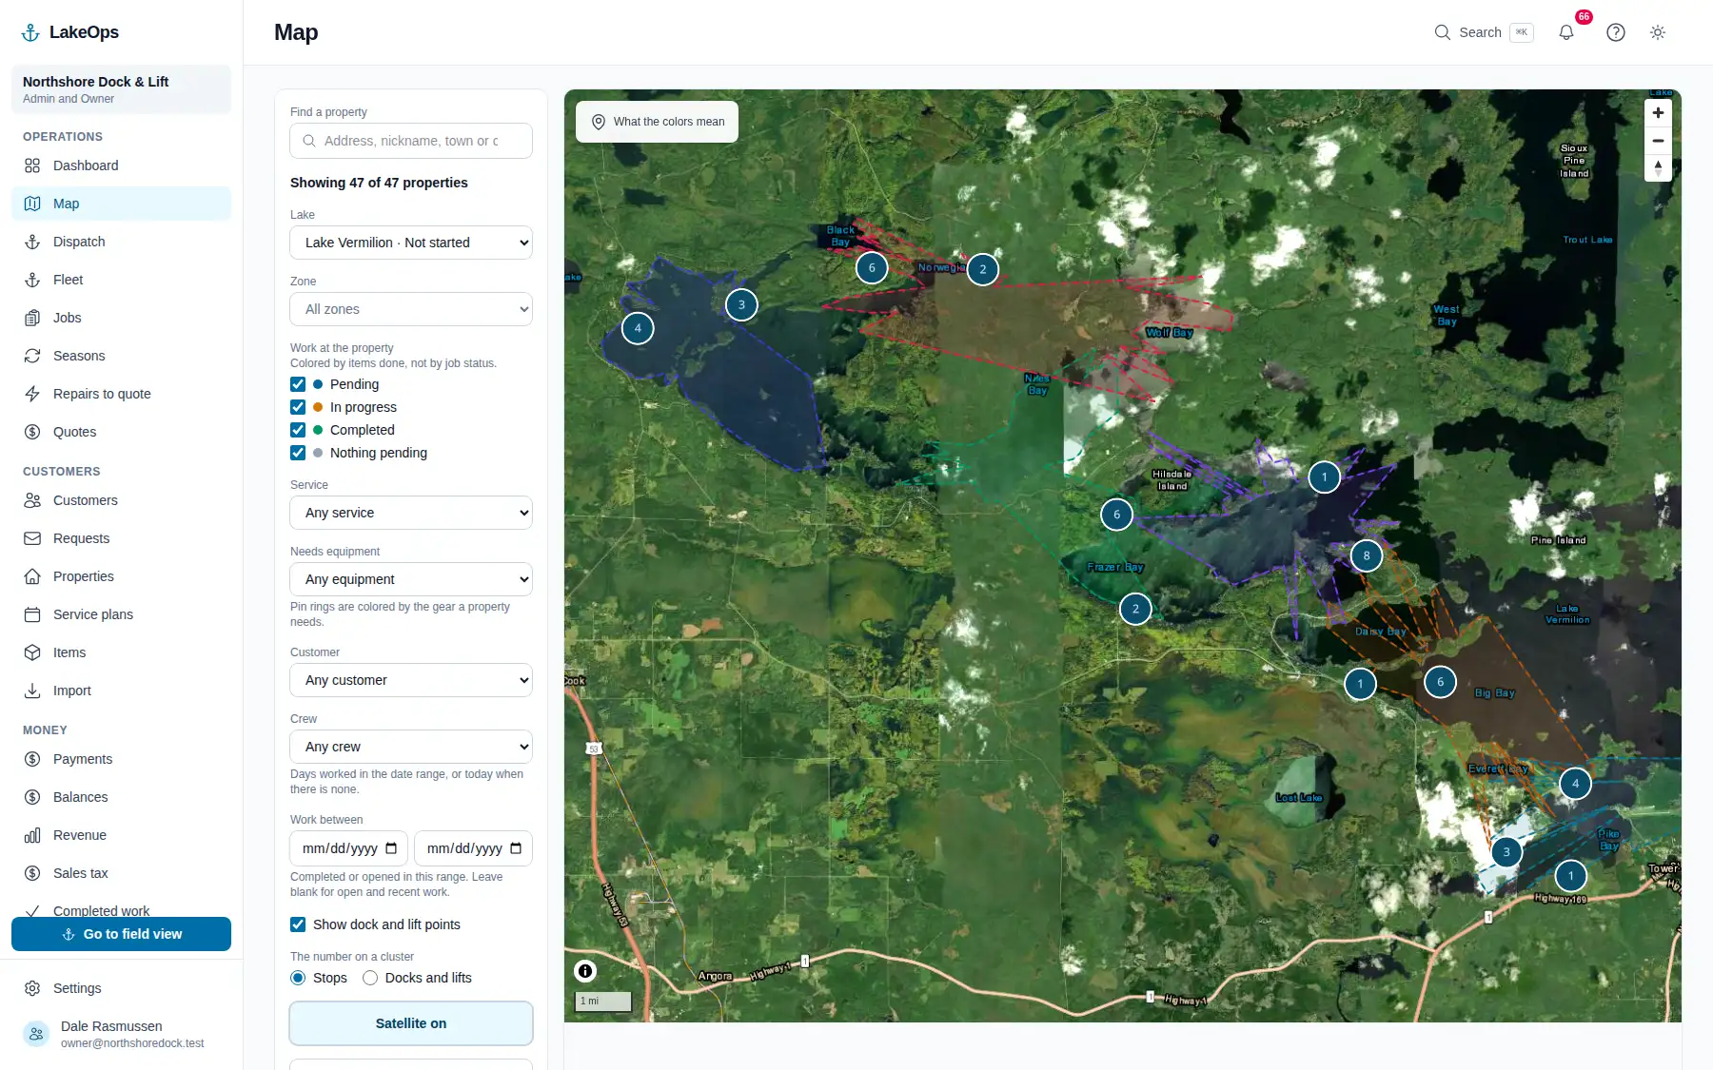Open the Any customer dropdown
The height and width of the screenshot is (1070, 1713).
pyautogui.click(x=411, y=680)
